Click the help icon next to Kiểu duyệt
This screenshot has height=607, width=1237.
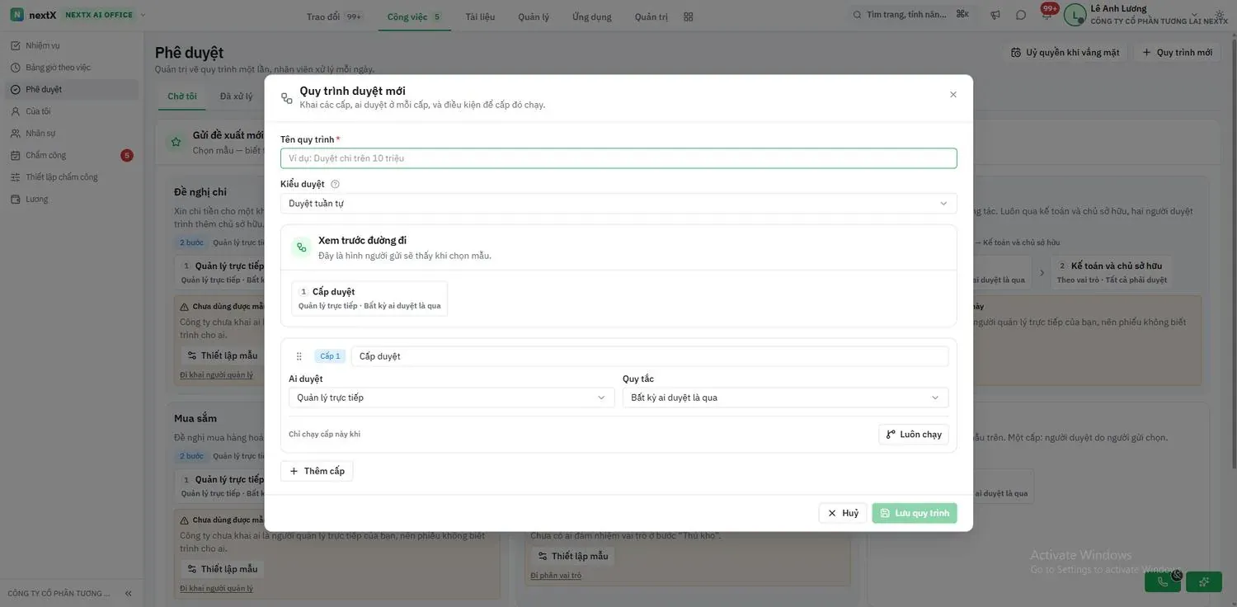click(335, 184)
